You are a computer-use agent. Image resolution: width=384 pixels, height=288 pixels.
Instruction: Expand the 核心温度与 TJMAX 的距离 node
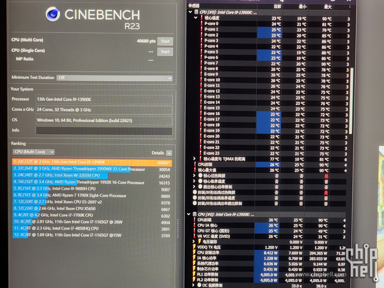(x=194, y=159)
